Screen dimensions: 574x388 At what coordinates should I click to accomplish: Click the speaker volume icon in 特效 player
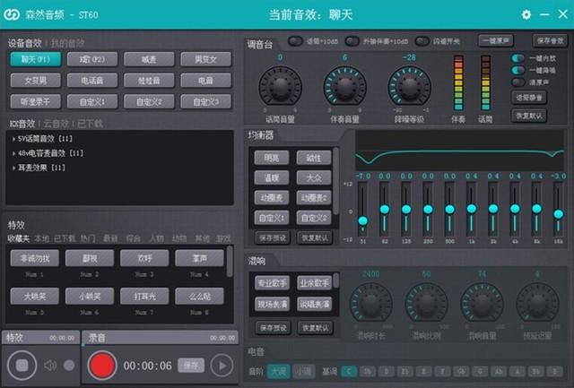click(x=50, y=365)
